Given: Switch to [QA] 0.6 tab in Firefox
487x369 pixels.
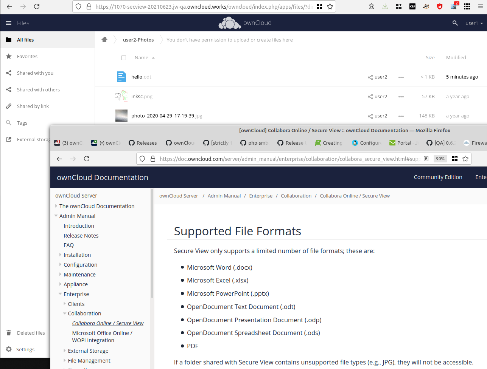Looking at the screenshot, I should tap(441, 143).
